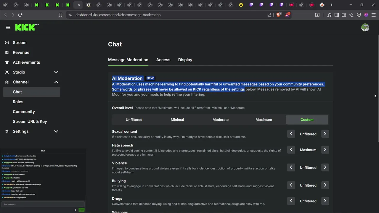Switch to the yellow-icon browser tab
This screenshot has height=213, width=379.
[x=241, y=5]
